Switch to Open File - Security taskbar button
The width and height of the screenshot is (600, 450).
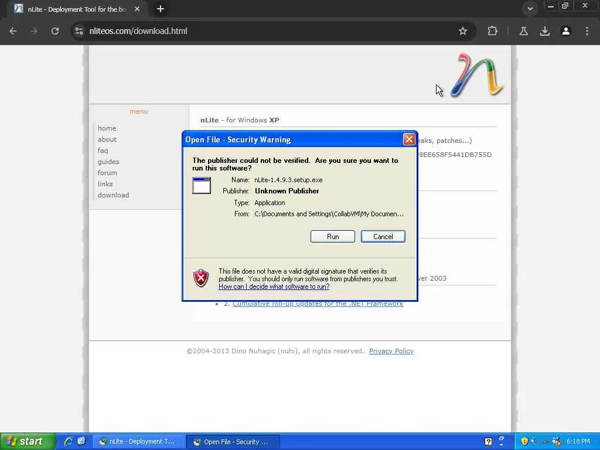tap(233, 442)
